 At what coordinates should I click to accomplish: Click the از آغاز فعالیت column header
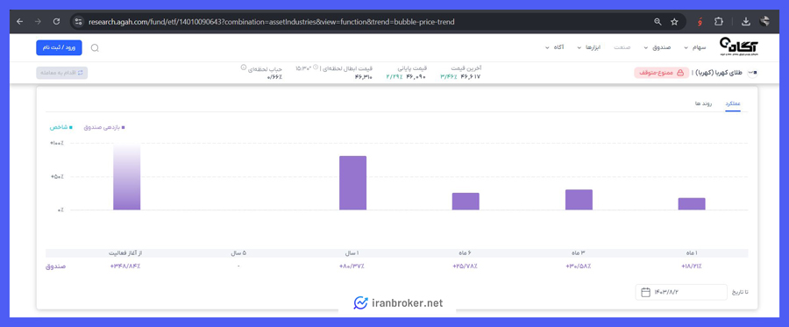tap(125, 253)
